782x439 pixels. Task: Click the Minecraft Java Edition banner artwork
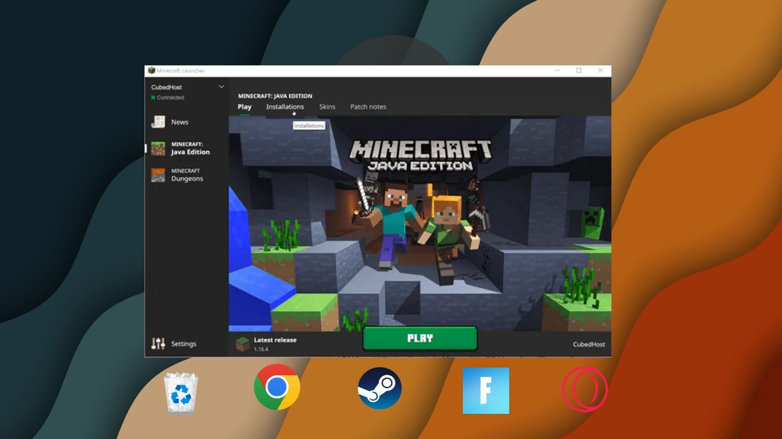pos(420,224)
